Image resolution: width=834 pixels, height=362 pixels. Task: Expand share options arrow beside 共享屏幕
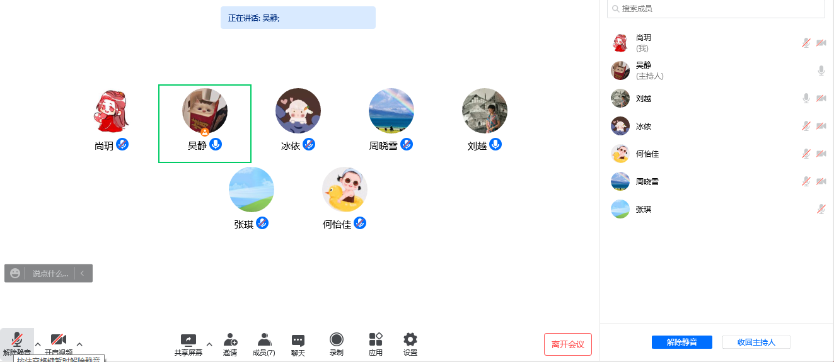pos(209,344)
